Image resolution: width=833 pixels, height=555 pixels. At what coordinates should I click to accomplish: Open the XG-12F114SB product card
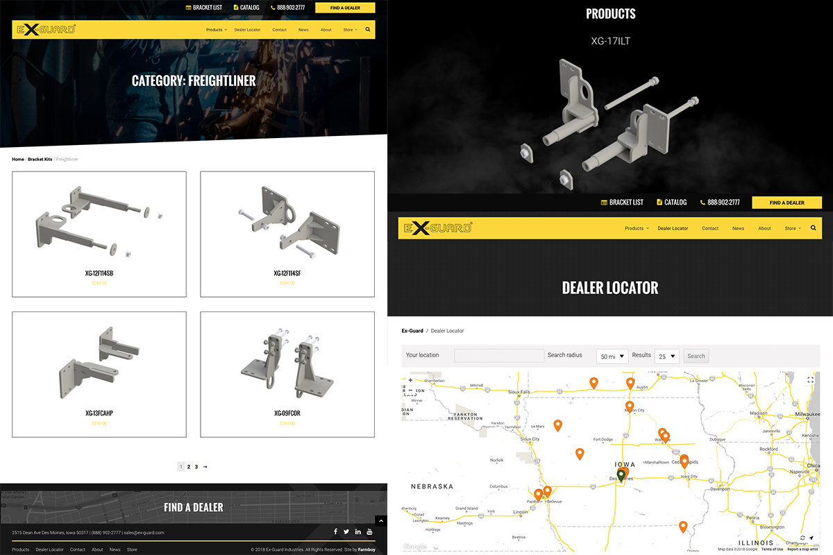coord(99,234)
